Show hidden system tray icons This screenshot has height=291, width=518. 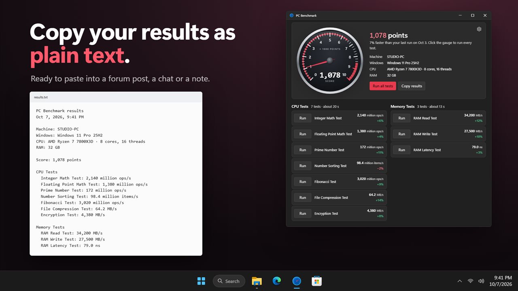click(x=459, y=281)
